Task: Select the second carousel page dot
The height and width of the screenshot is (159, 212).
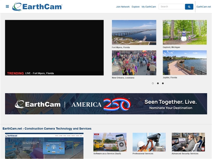Action: [x=158, y=83]
